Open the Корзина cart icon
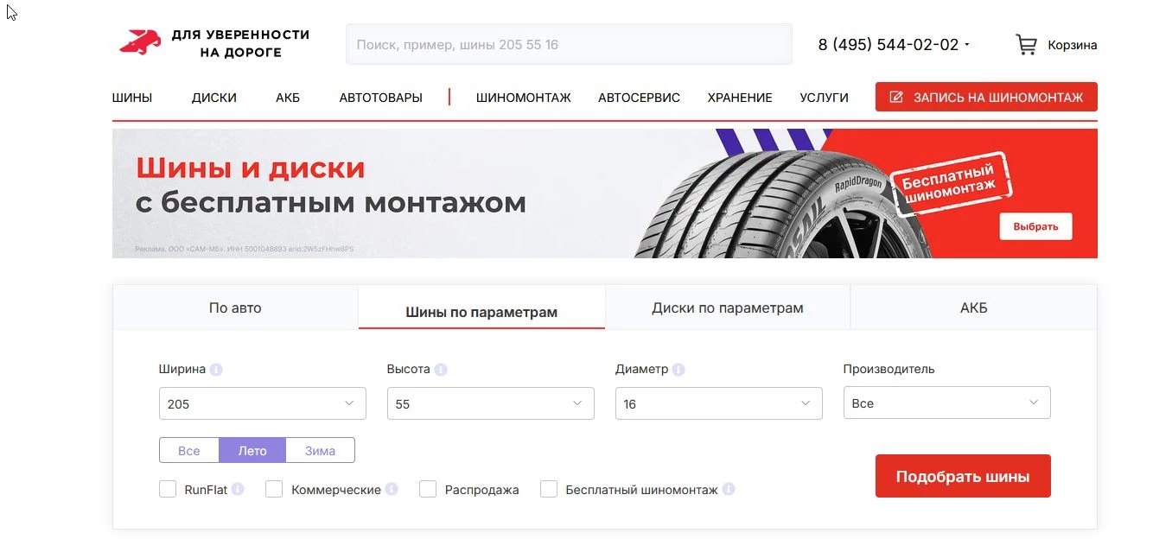The width and height of the screenshot is (1172, 558). pos(1026,44)
